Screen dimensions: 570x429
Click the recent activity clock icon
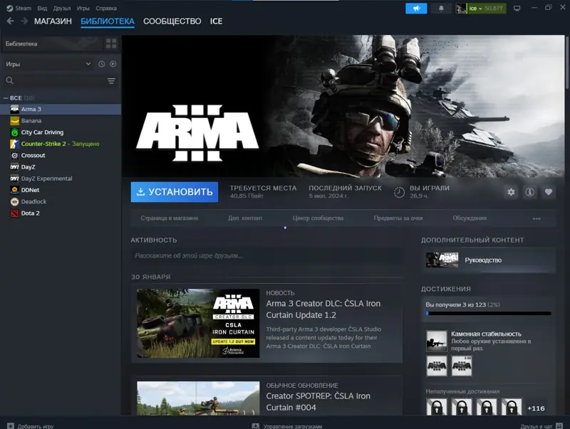click(101, 64)
